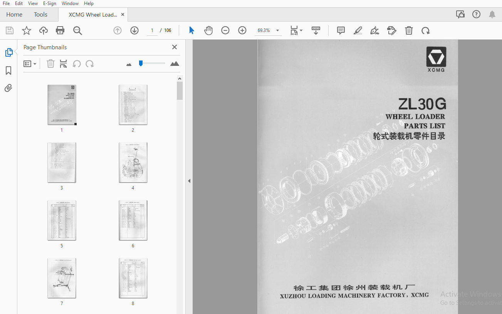Switch to the Home tab
This screenshot has height=314, width=502.
(14, 15)
